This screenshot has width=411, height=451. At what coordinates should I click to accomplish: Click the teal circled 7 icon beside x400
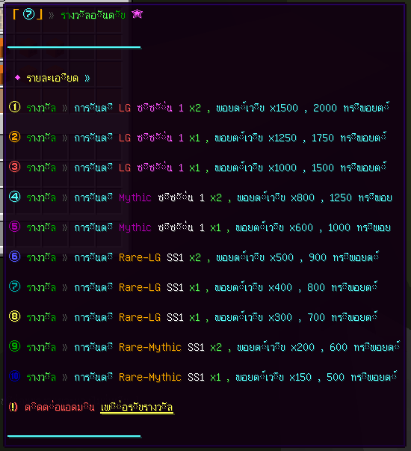(15, 286)
